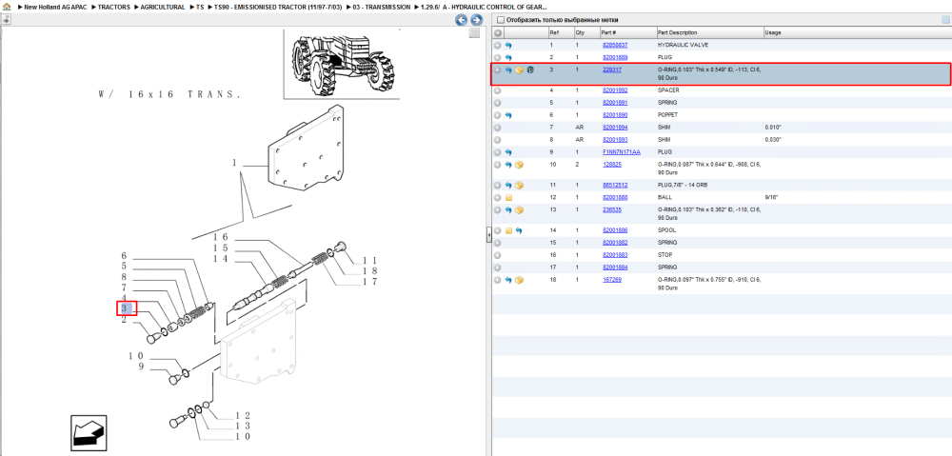
Task: Click package box icon on ref 11 PLUG row
Action: click(x=519, y=186)
